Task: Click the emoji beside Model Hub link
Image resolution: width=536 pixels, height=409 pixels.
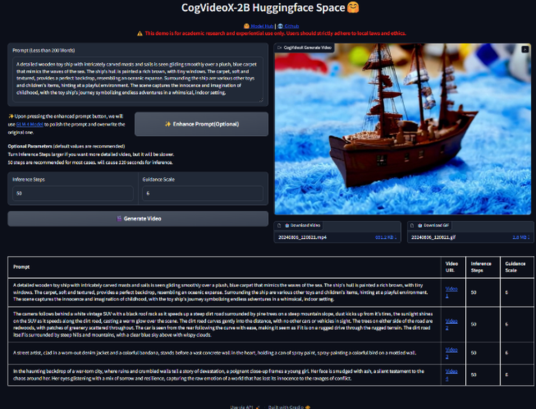Action: [246, 26]
